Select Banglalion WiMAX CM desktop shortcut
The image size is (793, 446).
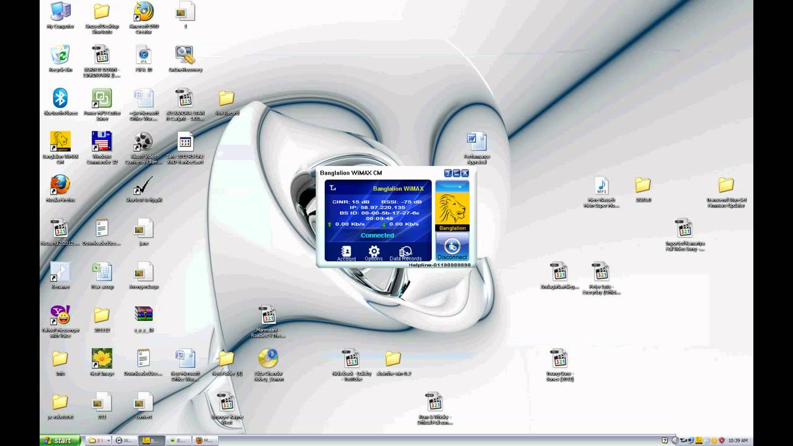point(60,147)
